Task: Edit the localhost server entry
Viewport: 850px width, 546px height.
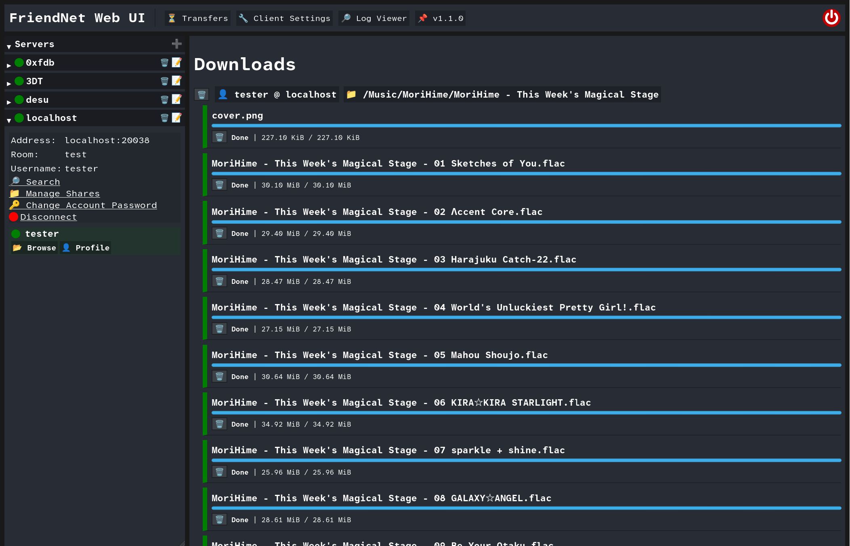Action: point(176,118)
